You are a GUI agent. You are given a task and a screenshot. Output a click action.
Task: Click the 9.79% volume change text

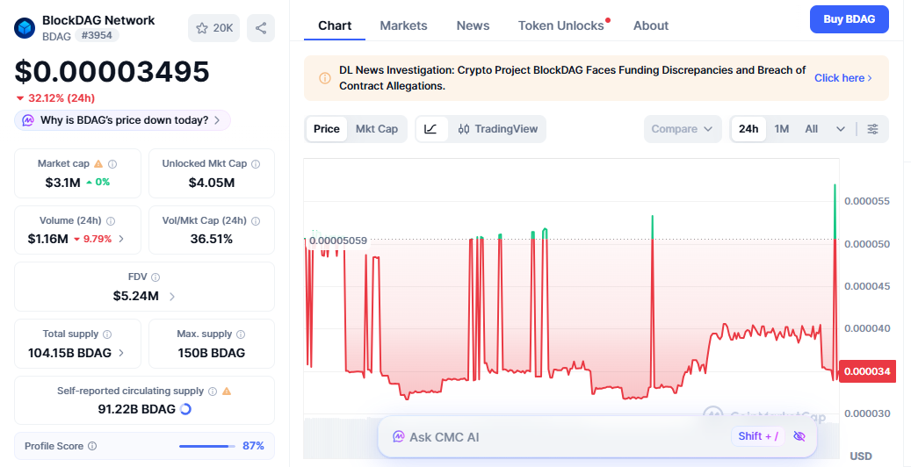click(97, 239)
